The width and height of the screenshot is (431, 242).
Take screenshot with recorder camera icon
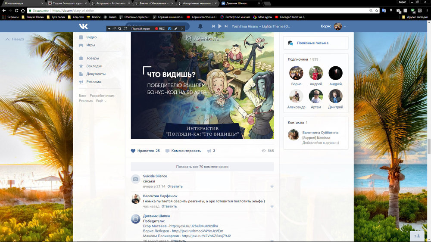coord(169,28)
